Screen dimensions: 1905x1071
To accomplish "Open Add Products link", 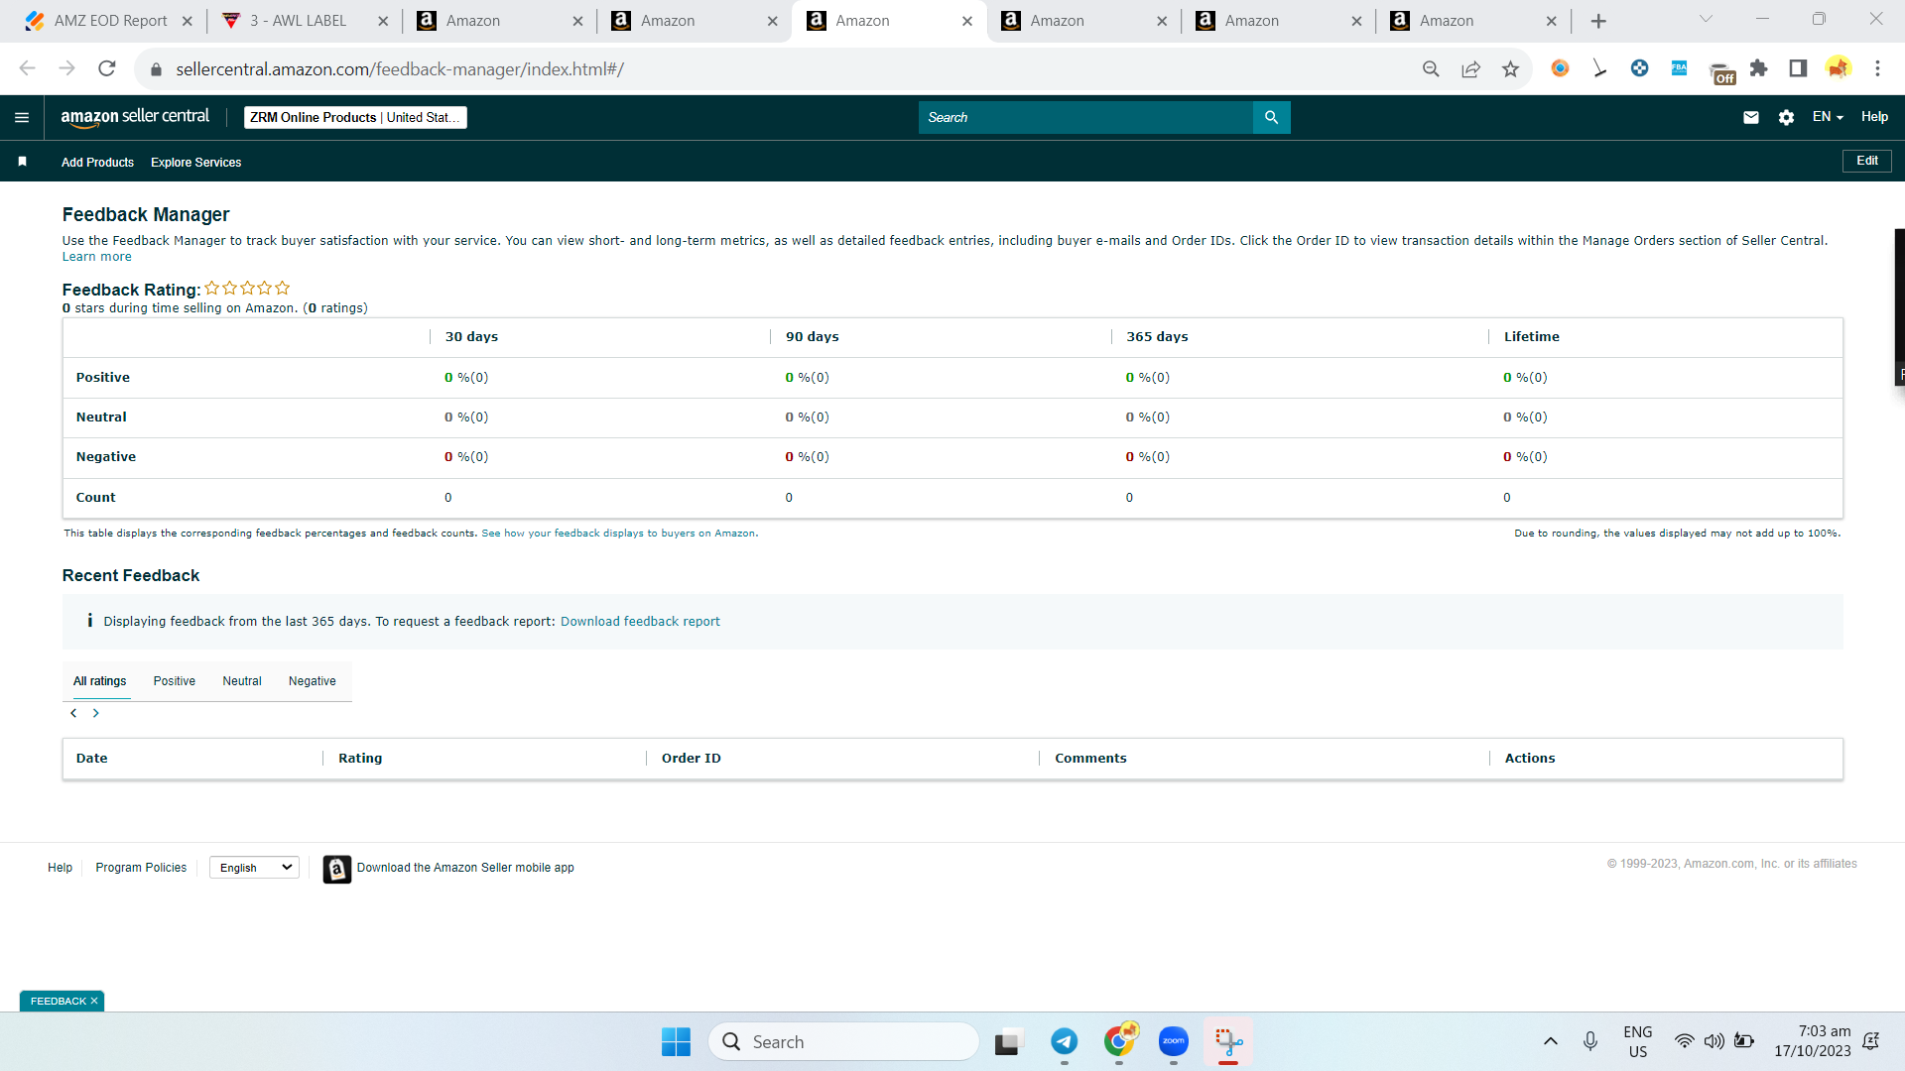I will click(x=97, y=163).
